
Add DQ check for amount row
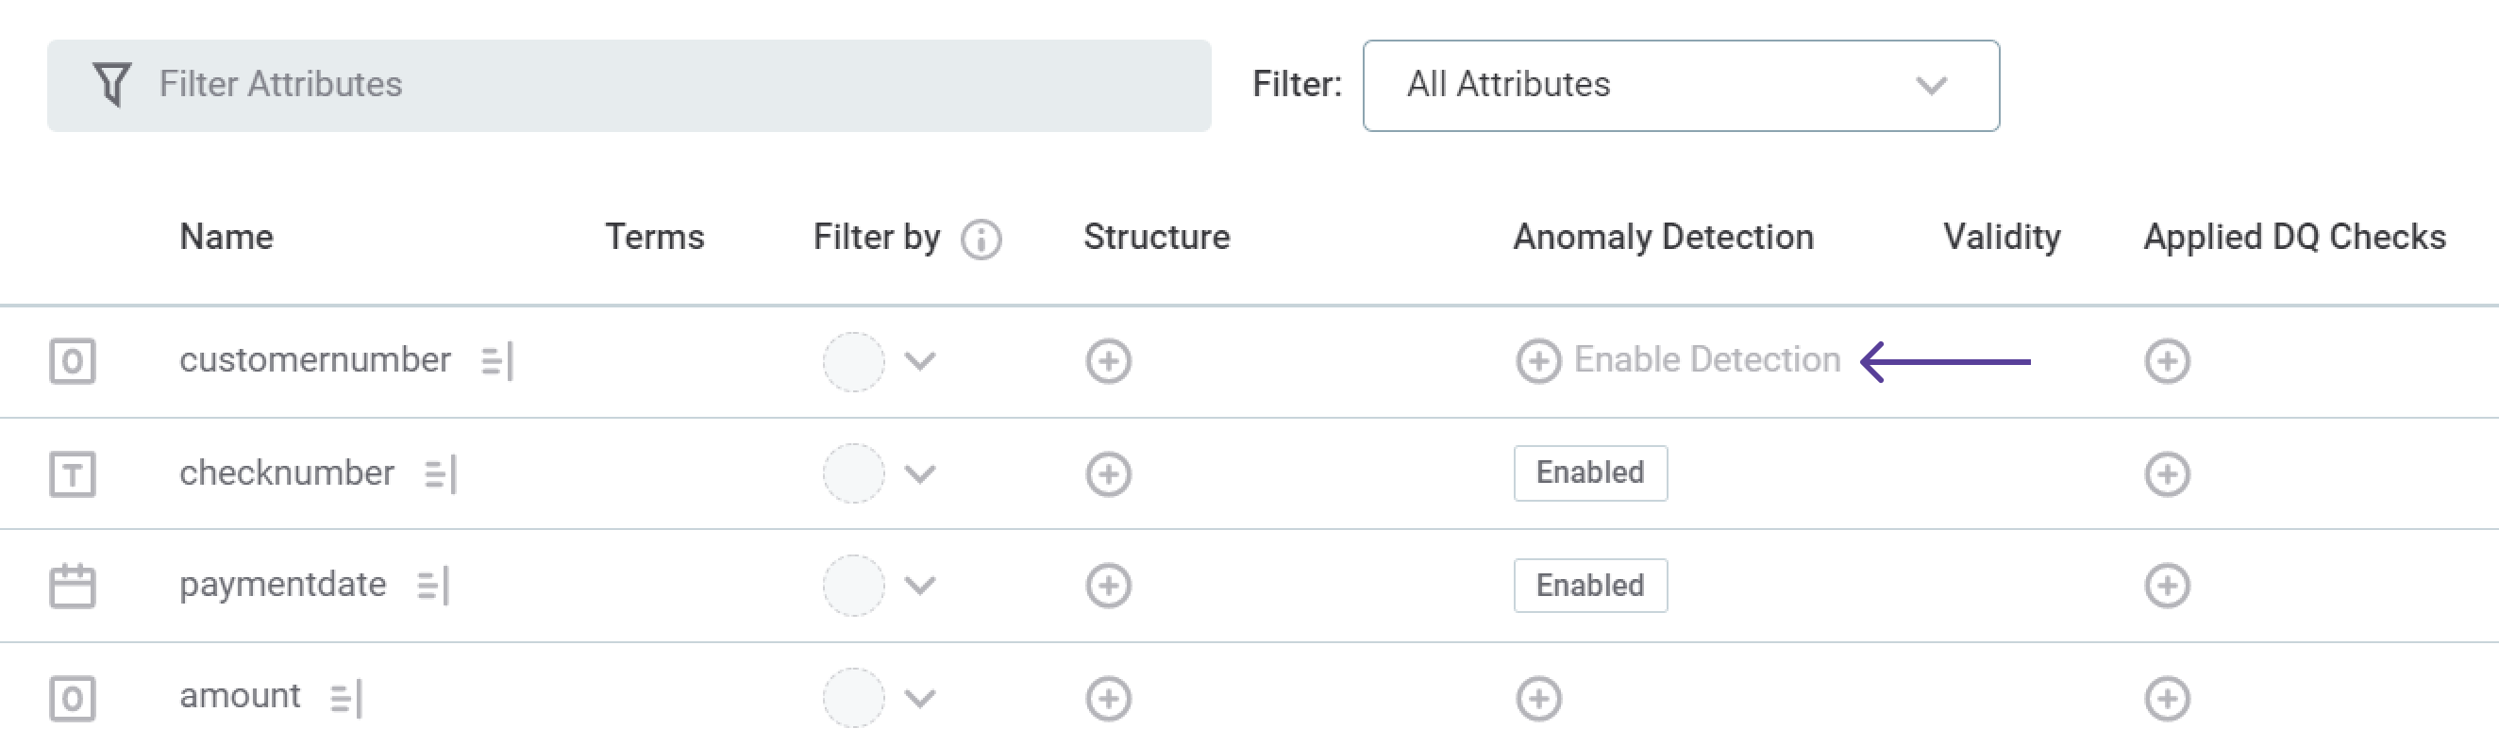pos(2166,699)
